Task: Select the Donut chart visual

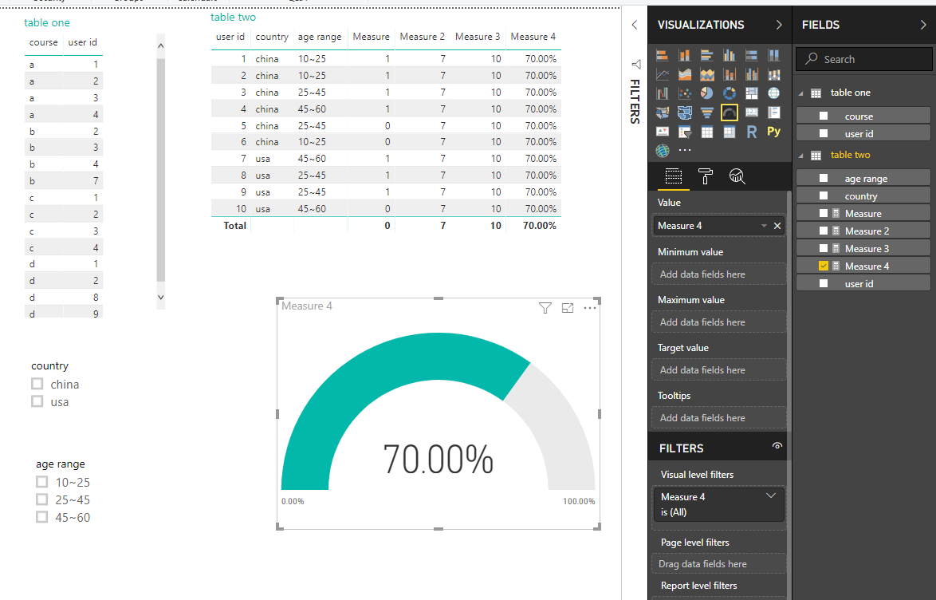Action: [730, 93]
